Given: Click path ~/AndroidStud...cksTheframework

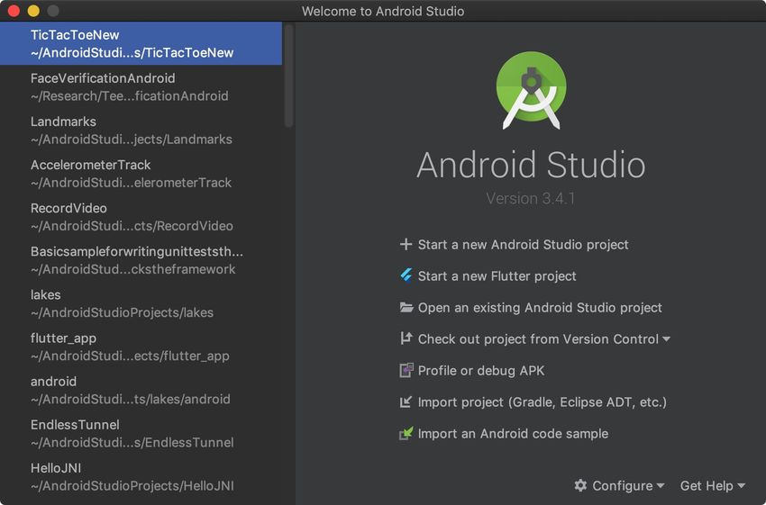Looking at the screenshot, I should point(132,269).
